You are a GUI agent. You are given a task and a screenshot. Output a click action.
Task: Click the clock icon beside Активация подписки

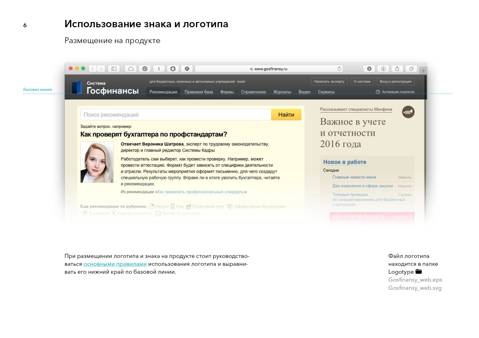pos(378,92)
